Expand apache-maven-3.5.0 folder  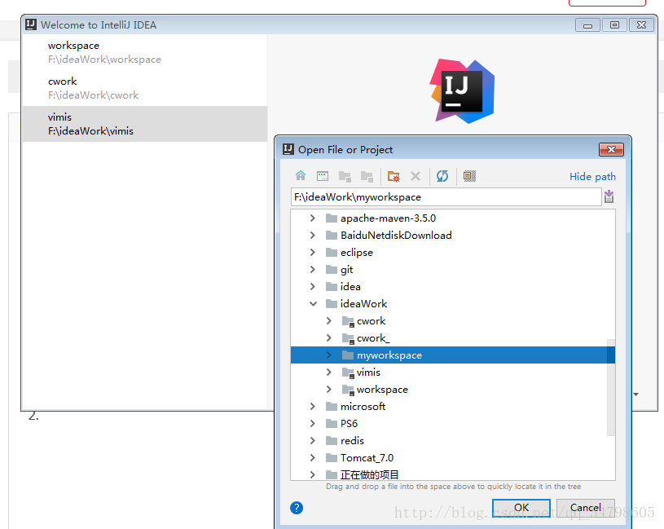pyautogui.click(x=313, y=218)
